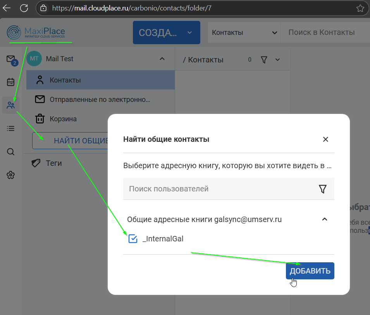Expand the Create button dropdown arrow
The width and height of the screenshot is (370, 315).
click(x=189, y=33)
